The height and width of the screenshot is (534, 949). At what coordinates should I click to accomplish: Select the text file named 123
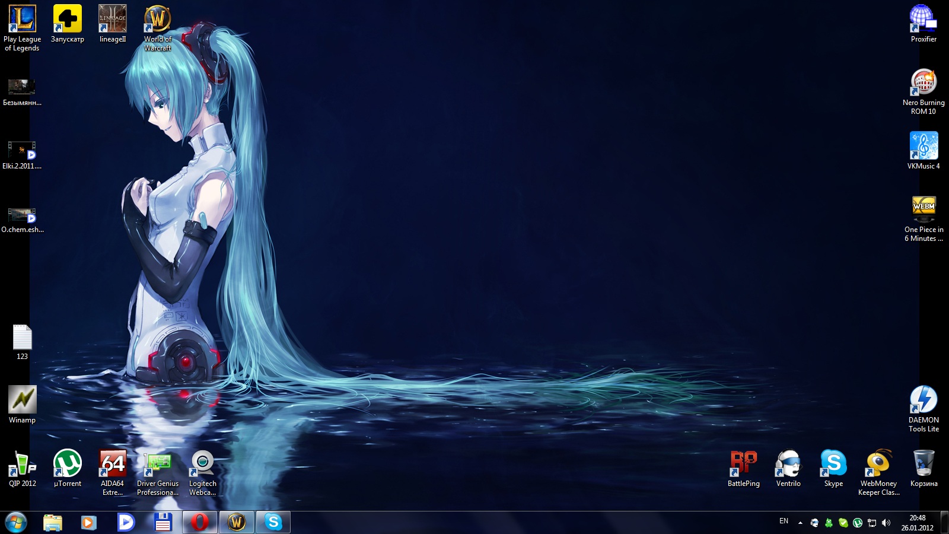(23, 342)
